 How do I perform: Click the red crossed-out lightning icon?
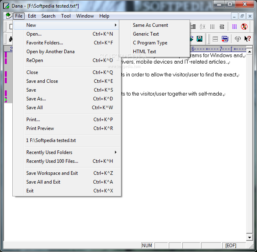244,26
